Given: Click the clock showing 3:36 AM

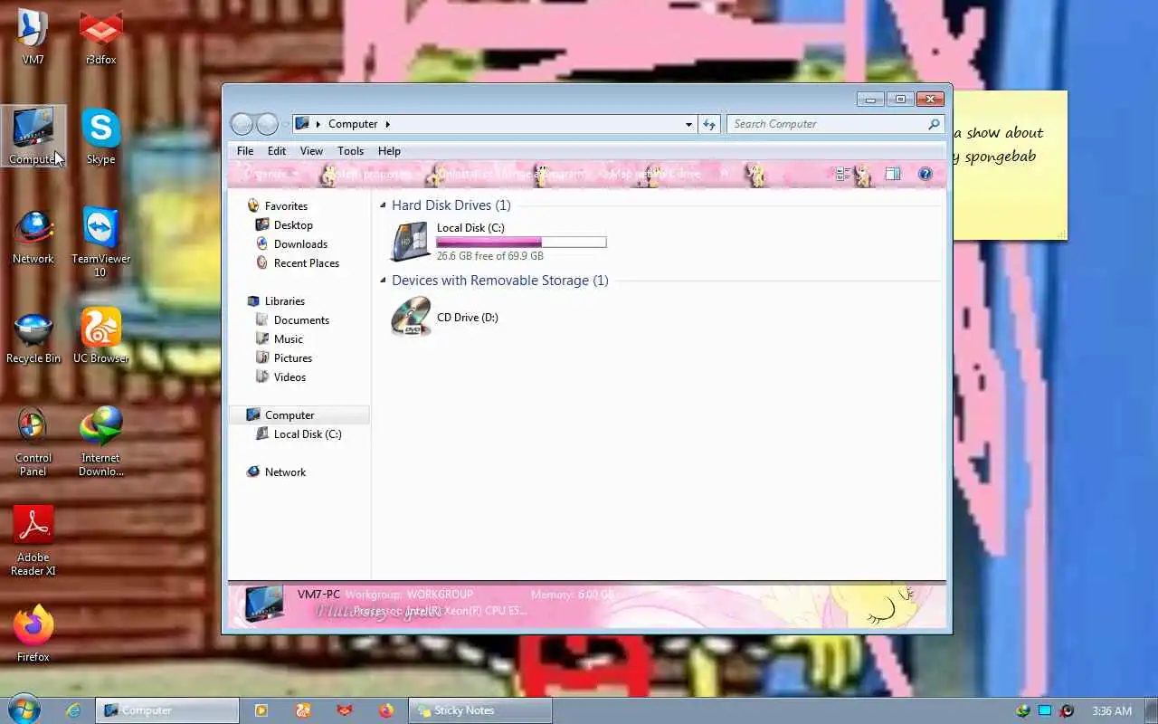Looking at the screenshot, I should pos(1112,710).
